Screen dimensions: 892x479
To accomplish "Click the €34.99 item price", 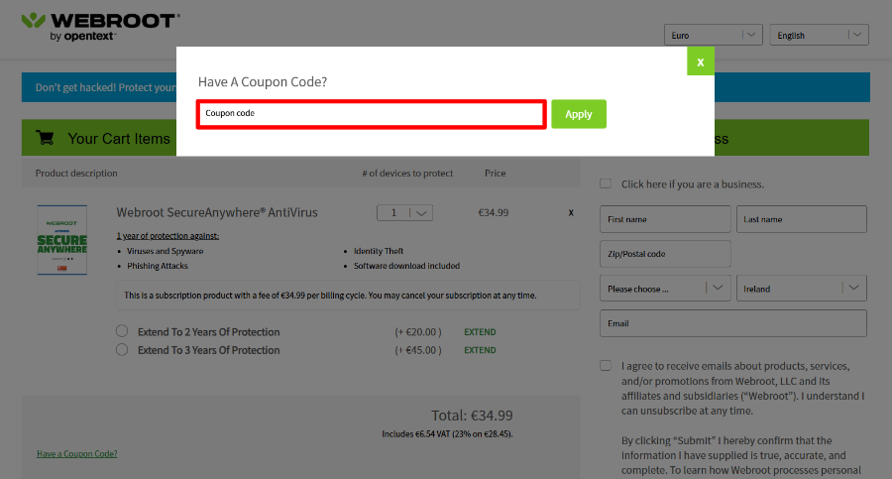I will (494, 212).
